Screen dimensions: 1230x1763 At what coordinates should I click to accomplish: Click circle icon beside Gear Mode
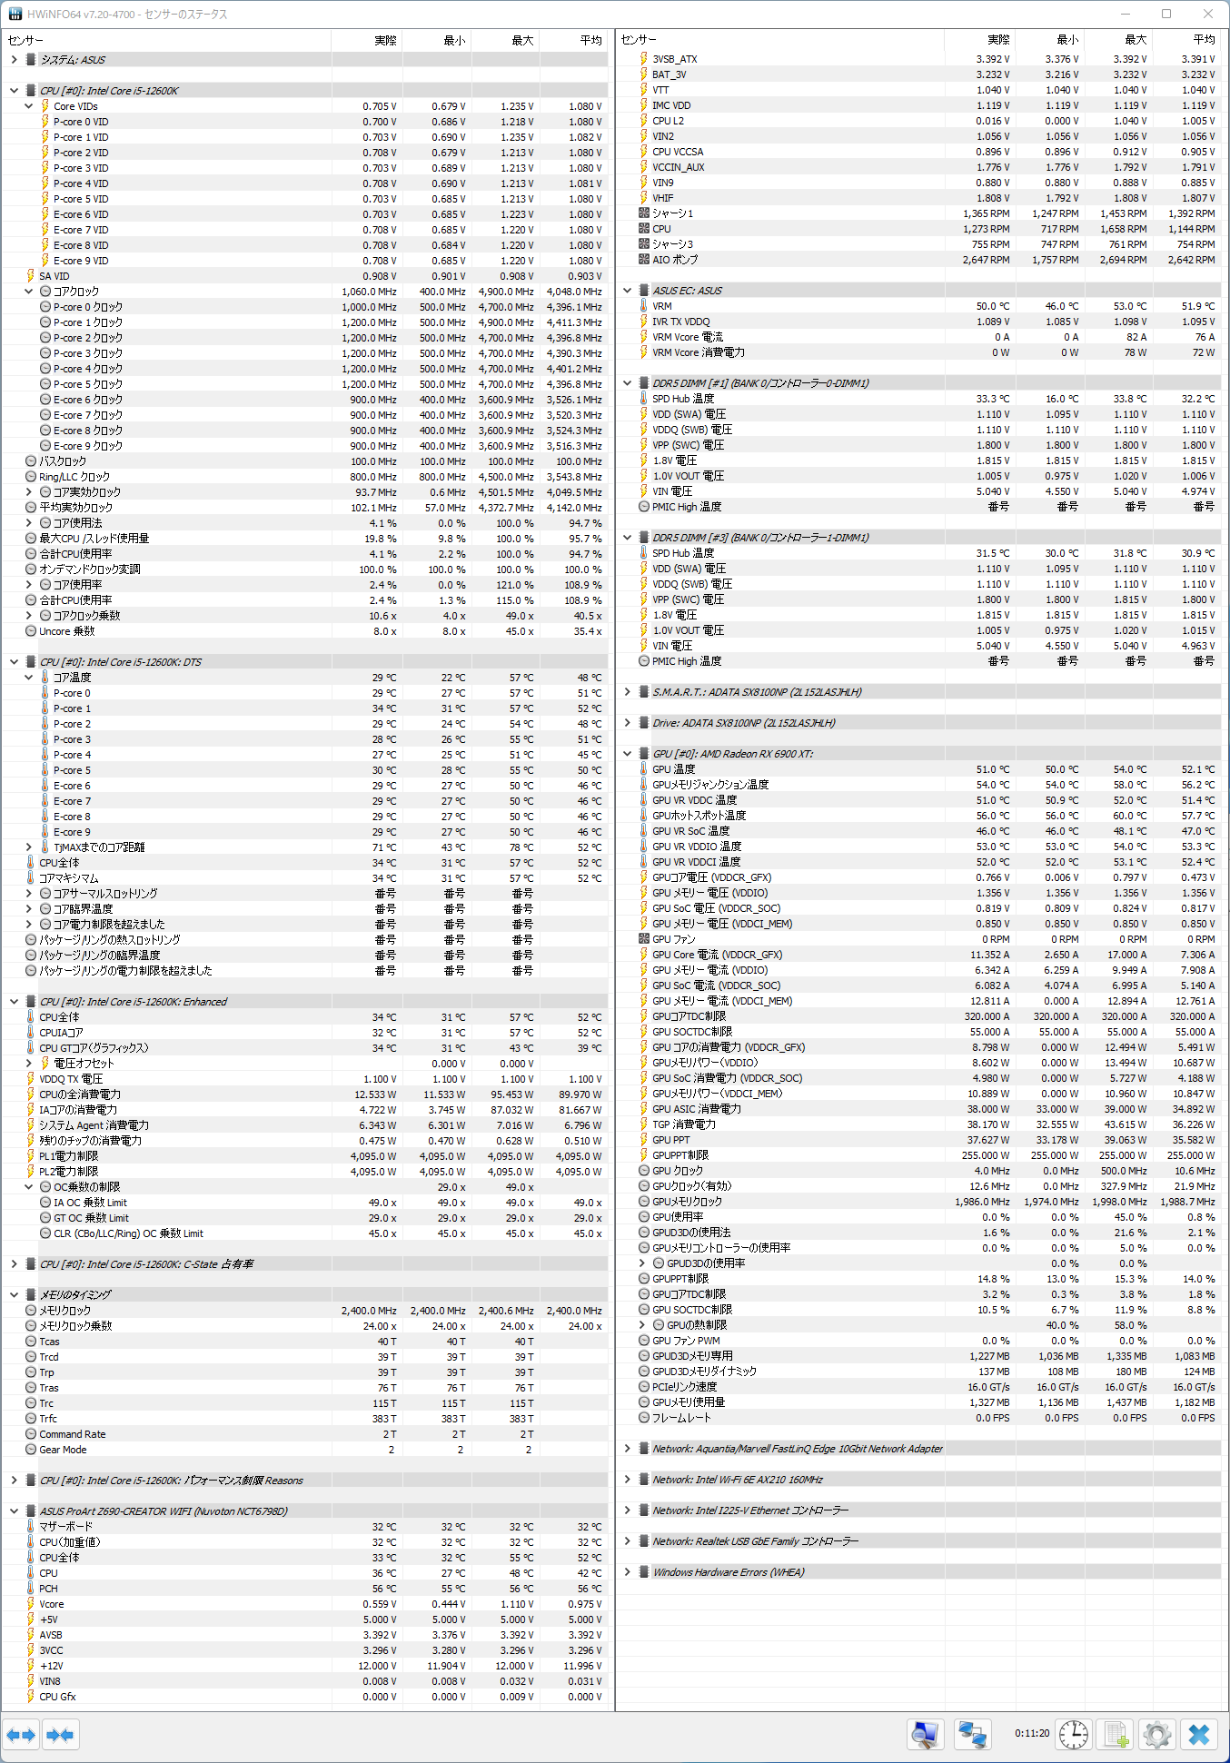[x=30, y=1450]
